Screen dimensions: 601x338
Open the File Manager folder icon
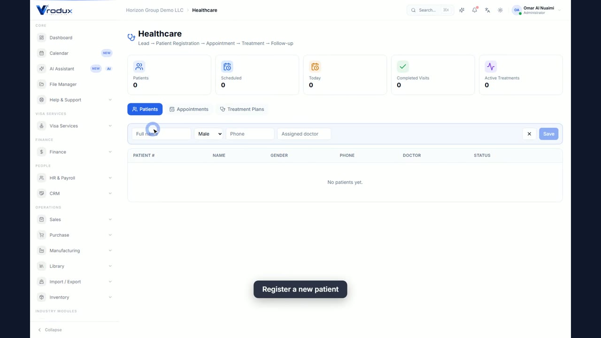(41, 84)
